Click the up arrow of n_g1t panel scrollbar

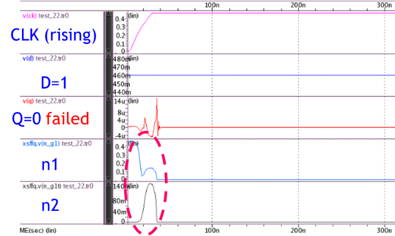coord(109,184)
